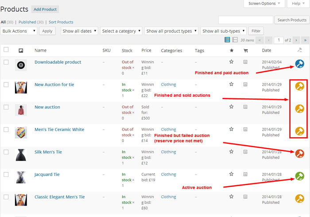Select the Jacquard Tie row checkbox
The height and width of the screenshot is (217, 310).
pos(6,175)
